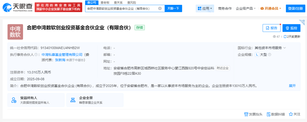The height and width of the screenshot is (122, 307).
Task: Click the view count eye icon
Action: pos(274,37)
